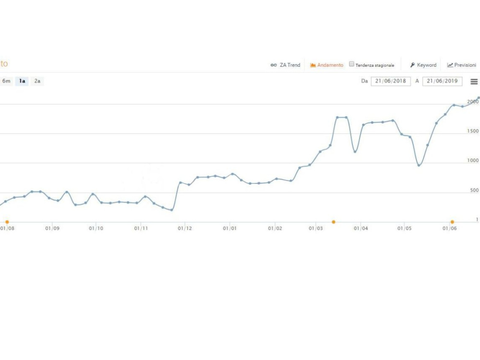The image size is (480, 360).
Task: Edit the Da start date field
Action: [x=391, y=81]
